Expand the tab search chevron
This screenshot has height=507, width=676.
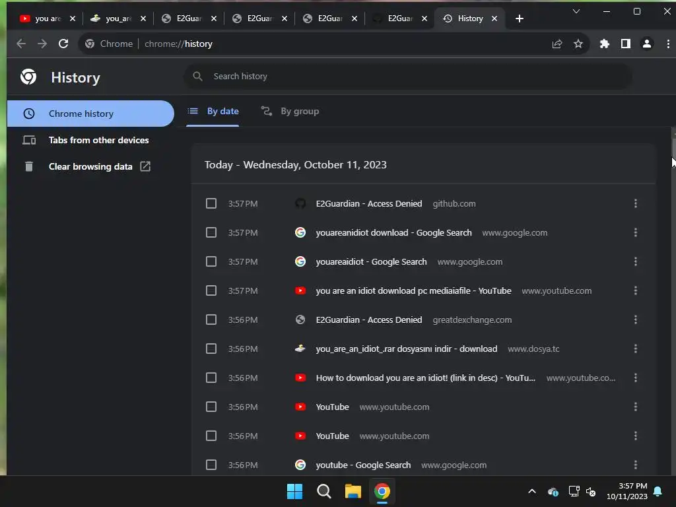coord(576,11)
